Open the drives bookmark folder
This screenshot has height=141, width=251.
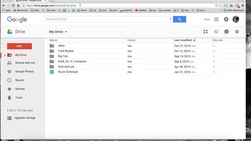[x=82, y=11]
